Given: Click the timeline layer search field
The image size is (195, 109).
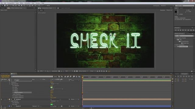Looking at the screenshot, I should [32, 77].
